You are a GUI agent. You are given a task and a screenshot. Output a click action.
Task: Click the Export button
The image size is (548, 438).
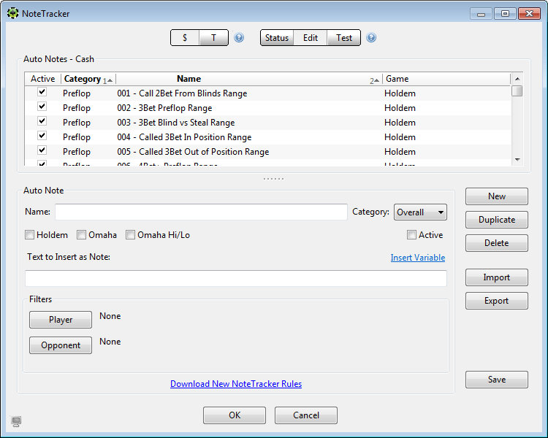click(x=497, y=301)
